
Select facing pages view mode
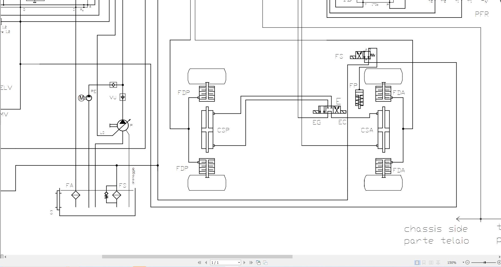(431, 262)
